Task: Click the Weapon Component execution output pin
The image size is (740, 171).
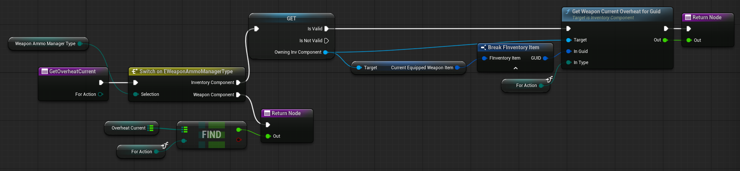Action: (238, 95)
